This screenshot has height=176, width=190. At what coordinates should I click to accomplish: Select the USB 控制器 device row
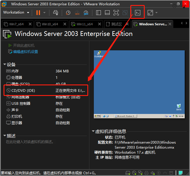click(46, 104)
